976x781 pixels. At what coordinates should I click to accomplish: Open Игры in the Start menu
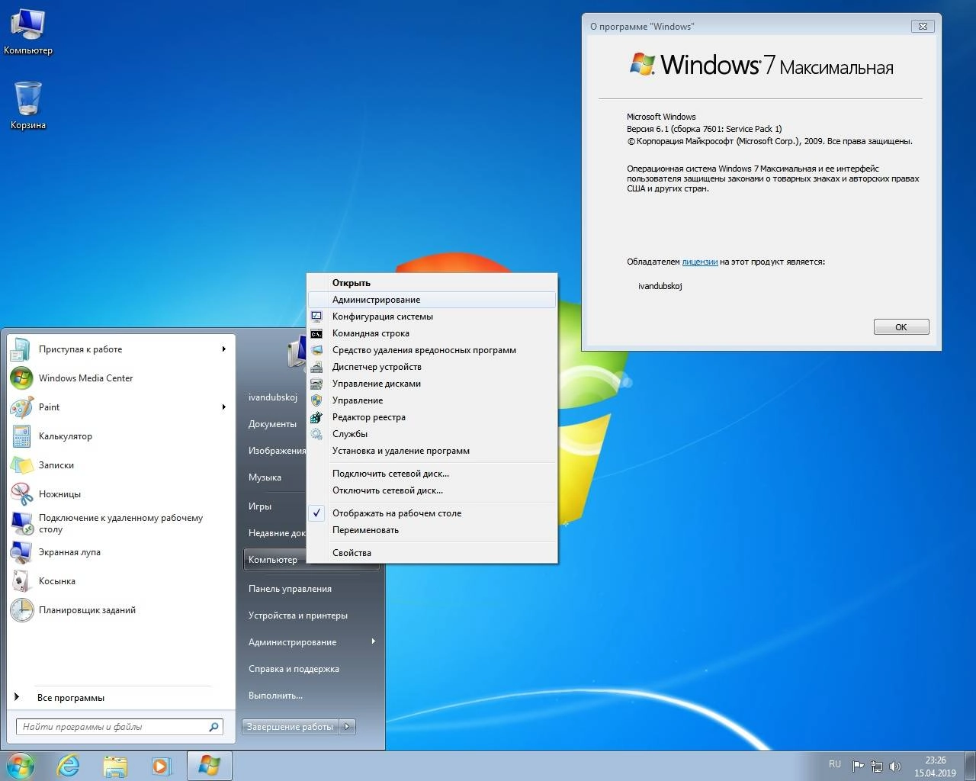tap(260, 506)
